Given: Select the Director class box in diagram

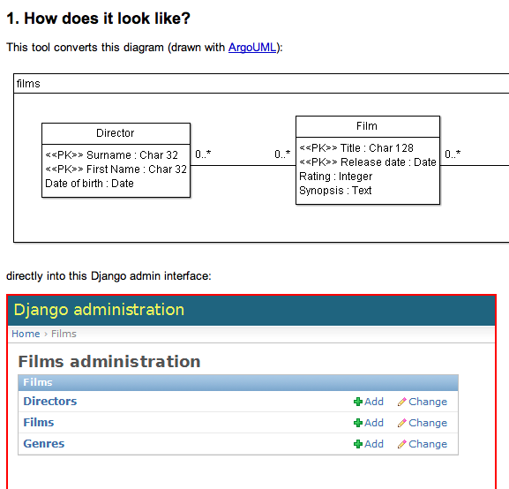Looking at the screenshot, I should pyautogui.click(x=116, y=160).
